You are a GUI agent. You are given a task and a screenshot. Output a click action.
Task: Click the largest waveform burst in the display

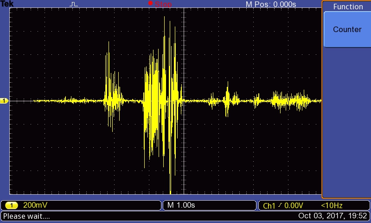(161, 100)
